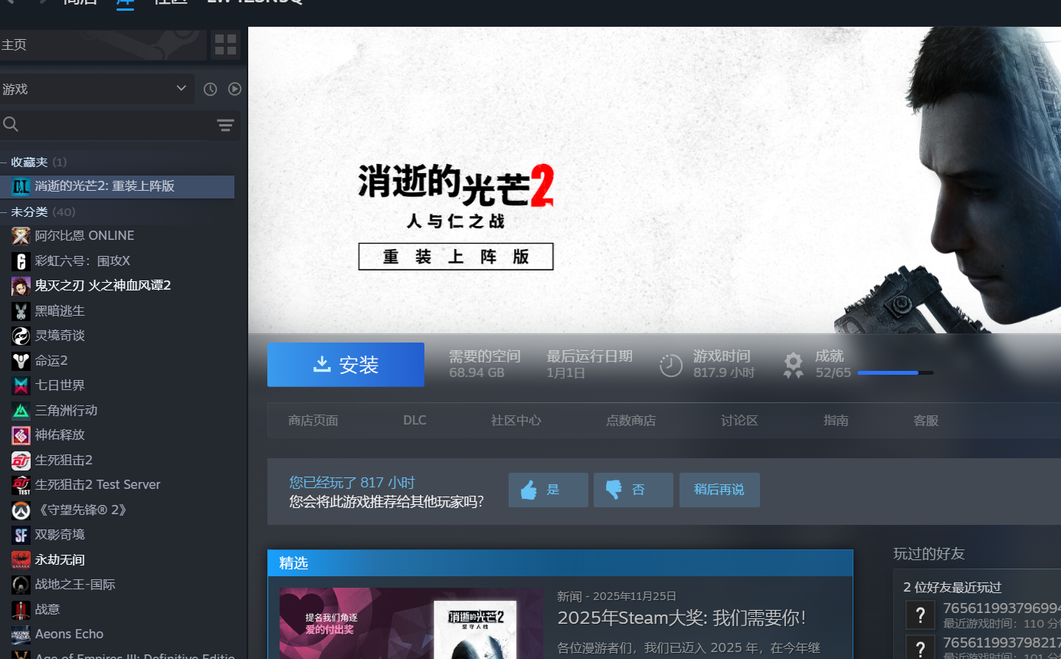Click the play-ready filter icon
This screenshot has height=659, width=1061.
234,89
